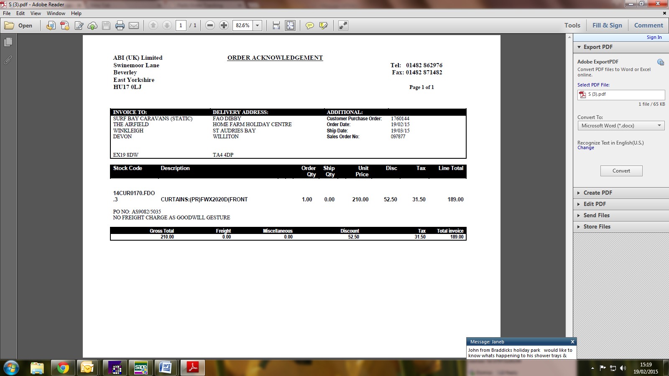The image size is (669, 376).
Task: Toggle fit one full page view
Action: pos(290,25)
